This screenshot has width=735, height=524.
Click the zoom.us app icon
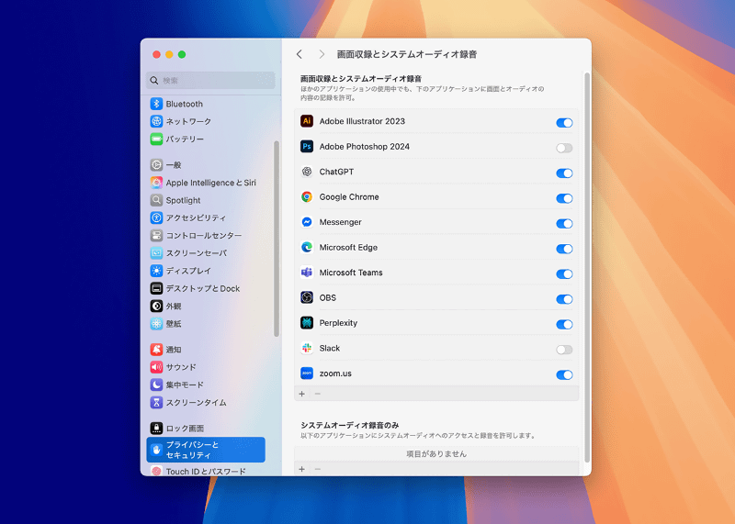point(307,373)
